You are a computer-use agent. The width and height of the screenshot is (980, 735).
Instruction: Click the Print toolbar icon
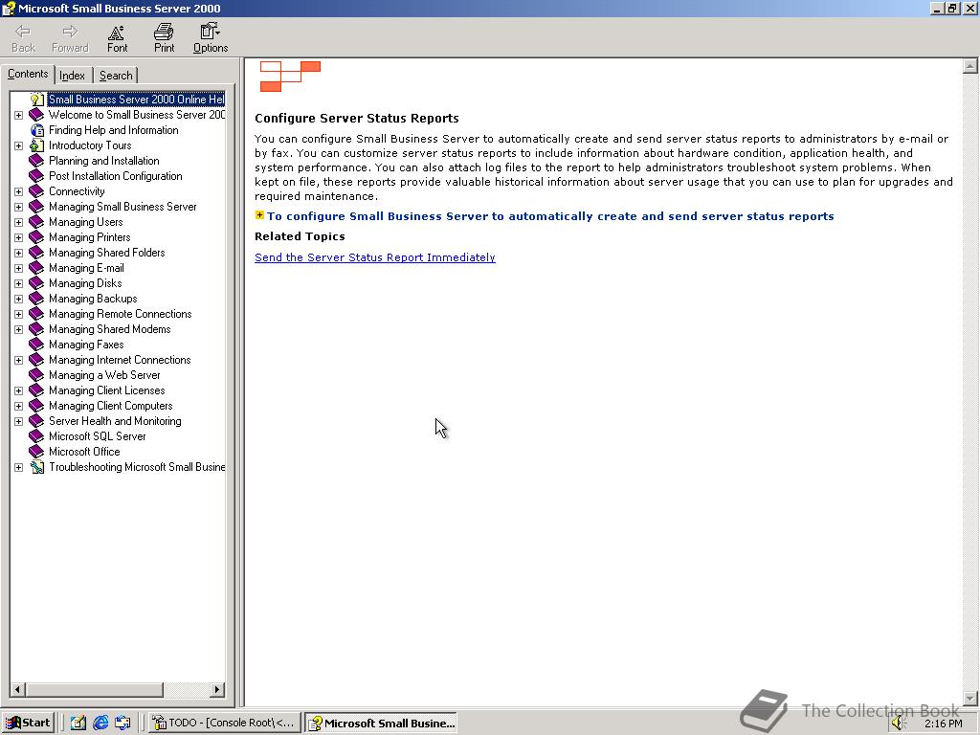(164, 38)
